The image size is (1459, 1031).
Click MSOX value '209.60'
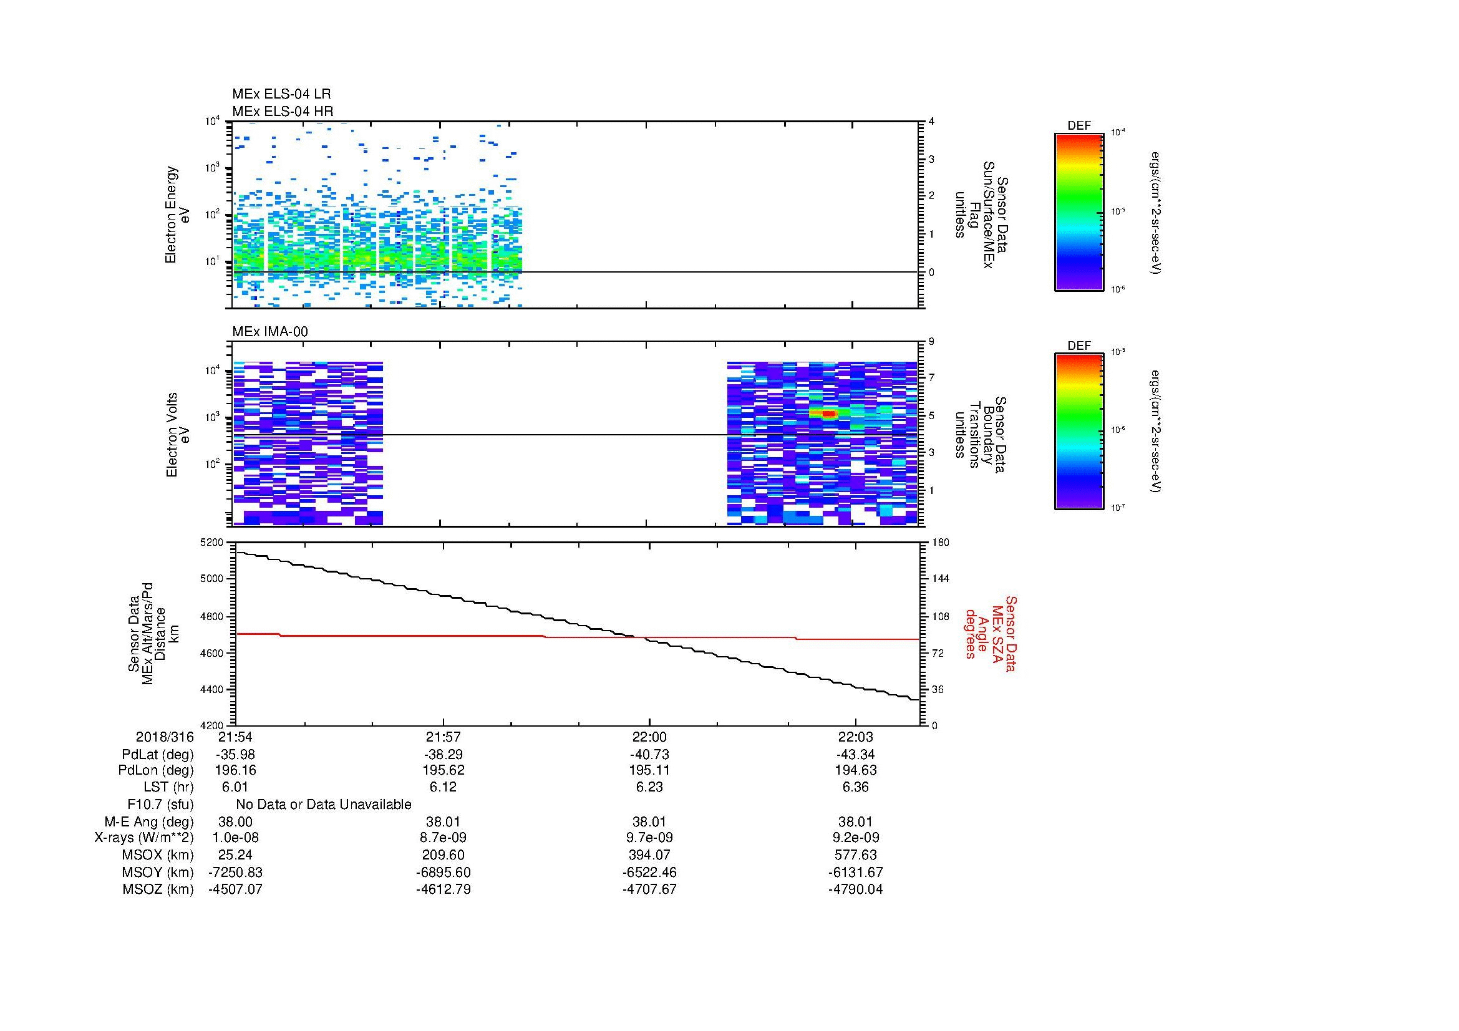click(x=443, y=855)
